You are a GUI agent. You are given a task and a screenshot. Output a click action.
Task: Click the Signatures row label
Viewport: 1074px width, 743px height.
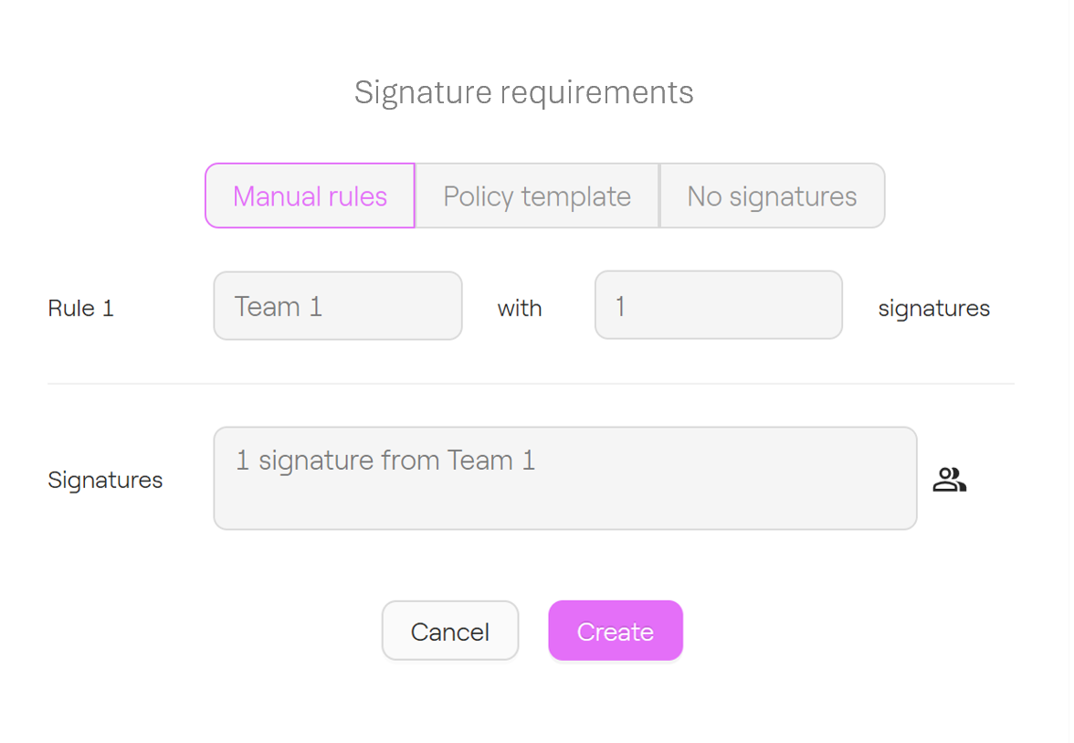click(105, 480)
